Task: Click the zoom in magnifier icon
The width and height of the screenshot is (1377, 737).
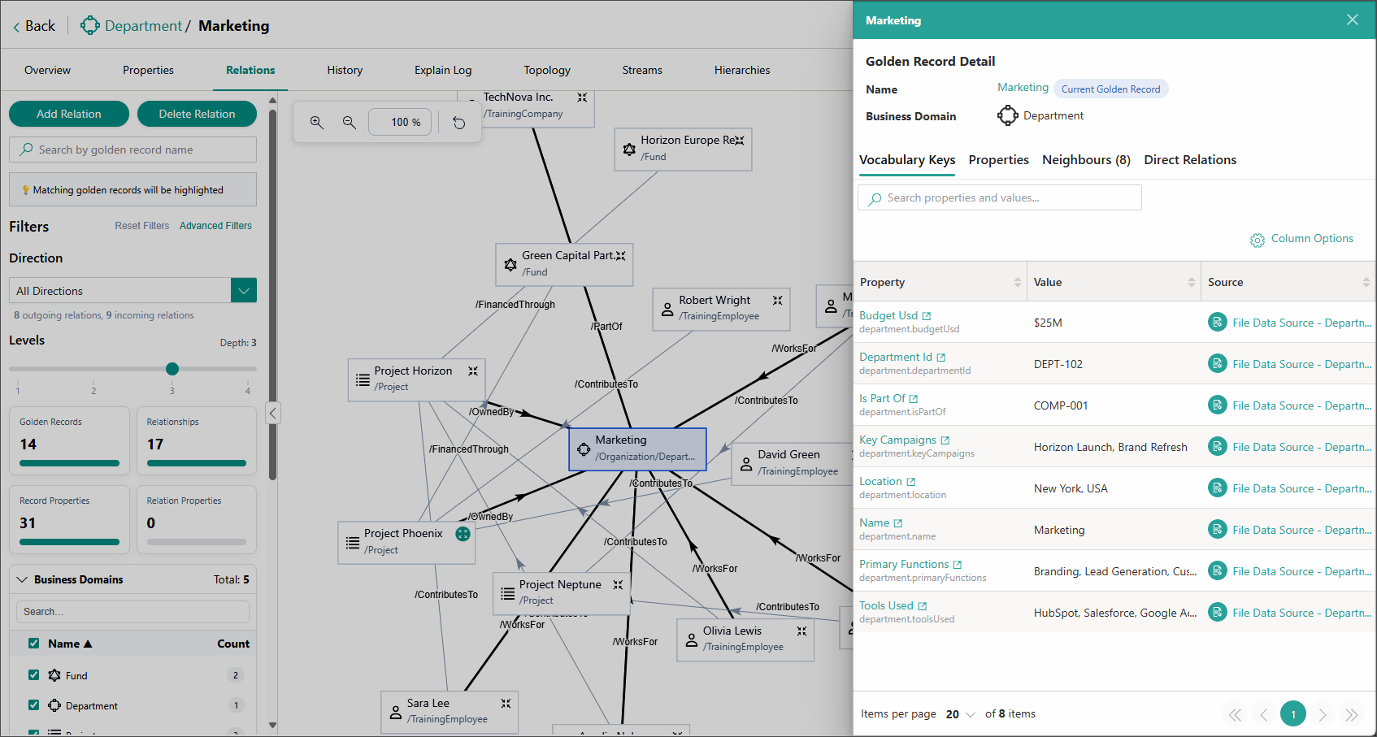Action: click(x=317, y=122)
